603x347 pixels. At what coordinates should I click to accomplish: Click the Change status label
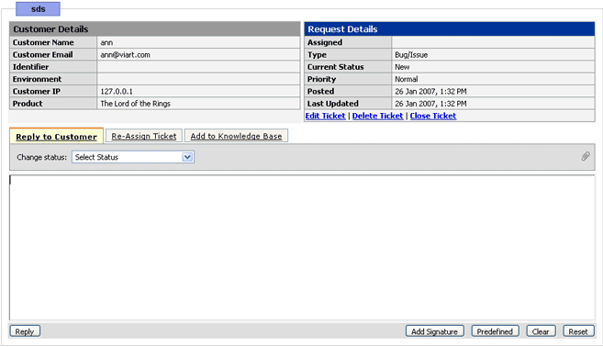tap(41, 157)
